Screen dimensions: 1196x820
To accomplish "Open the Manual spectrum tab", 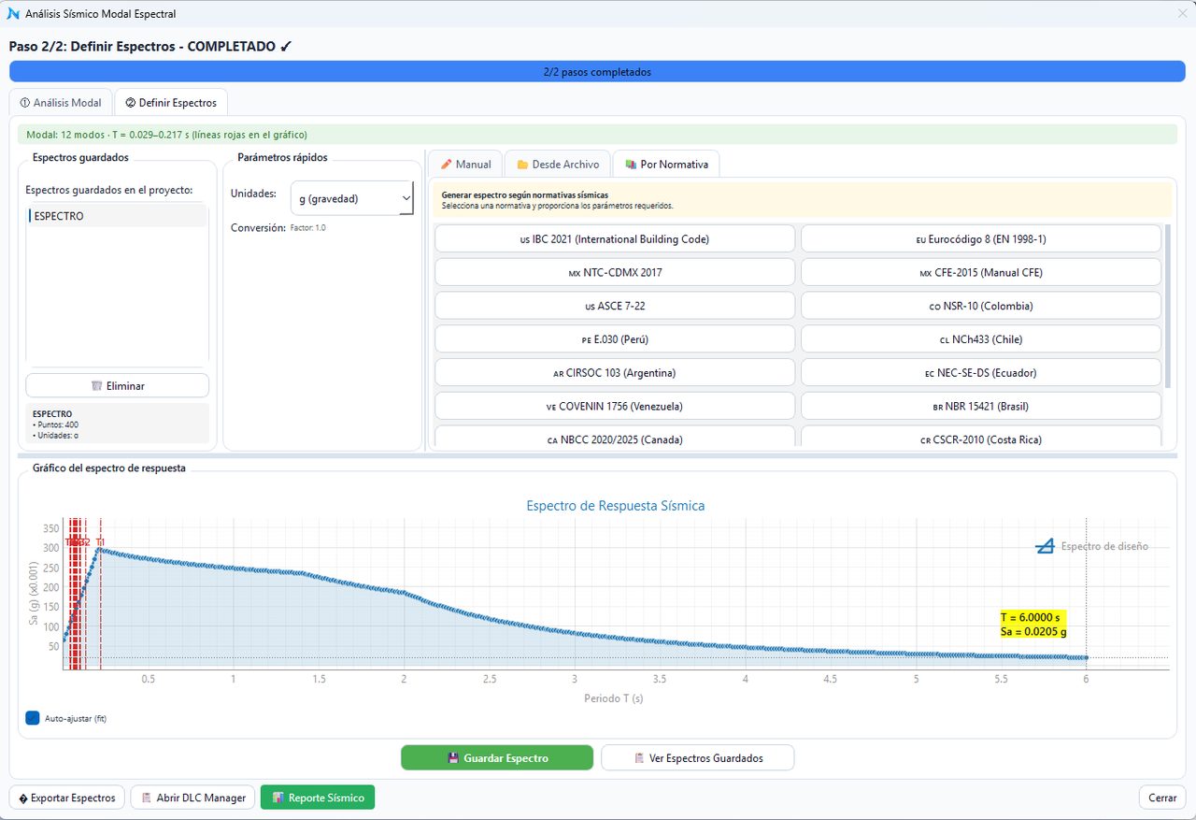I will click(466, 164).
